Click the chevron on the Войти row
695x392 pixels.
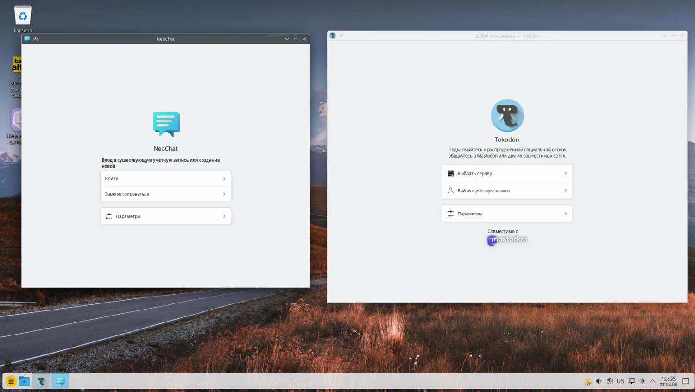click(x=224, y=179)
